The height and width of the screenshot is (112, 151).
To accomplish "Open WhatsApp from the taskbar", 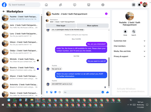I will tap(15, 100).
